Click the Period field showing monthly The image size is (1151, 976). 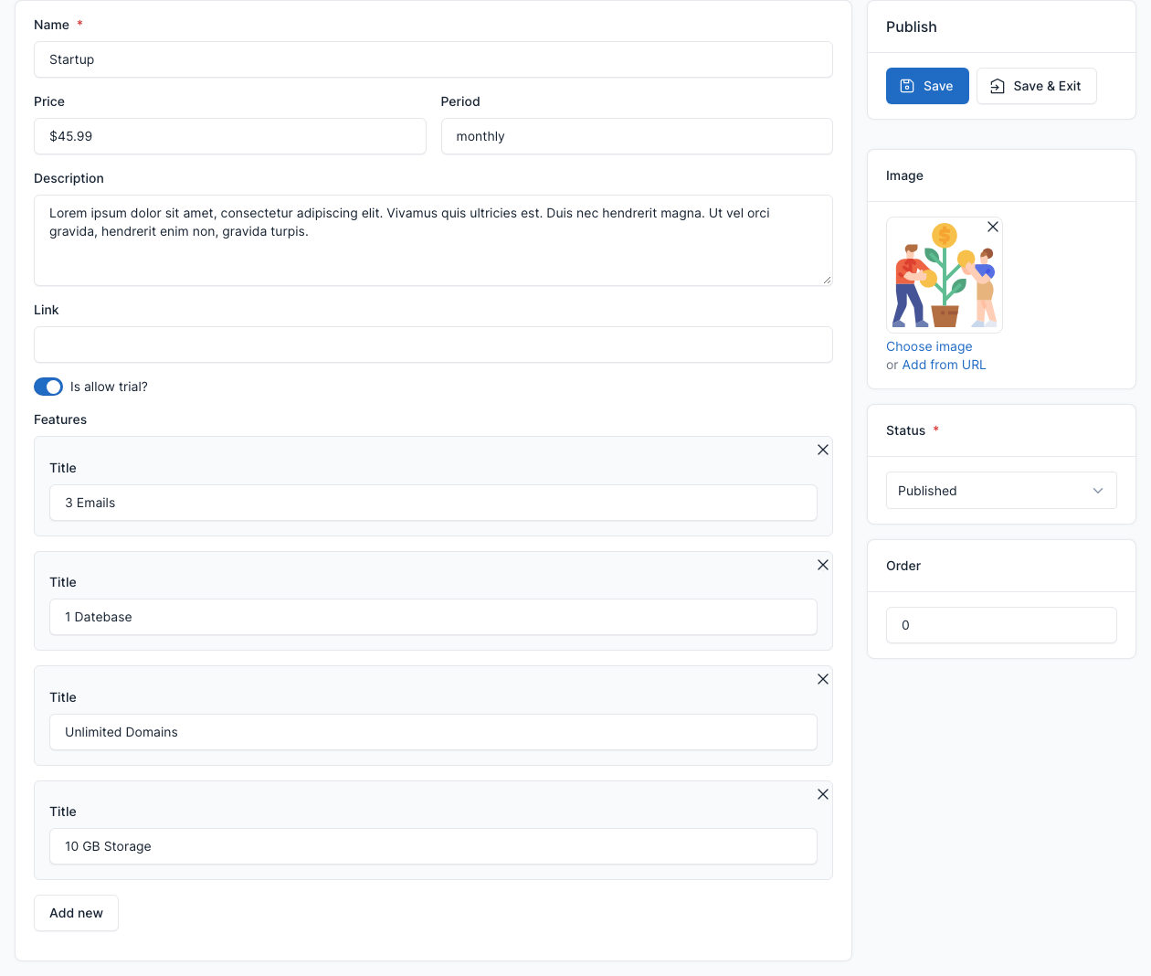(x=637, y=136)
